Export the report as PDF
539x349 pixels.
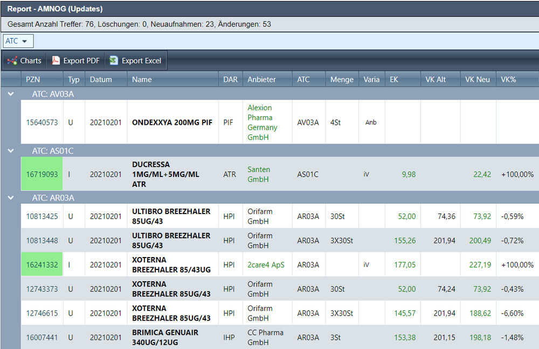coord(75,61)
